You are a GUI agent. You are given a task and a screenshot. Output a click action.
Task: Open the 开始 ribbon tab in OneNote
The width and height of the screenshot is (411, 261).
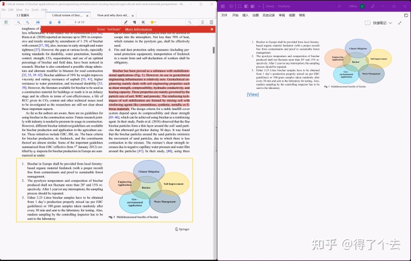[x=235, y=15]
